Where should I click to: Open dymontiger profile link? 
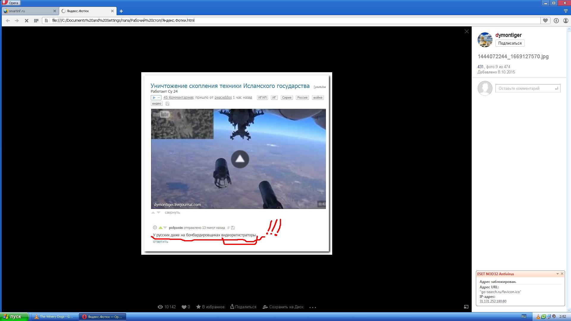(508, 35)
